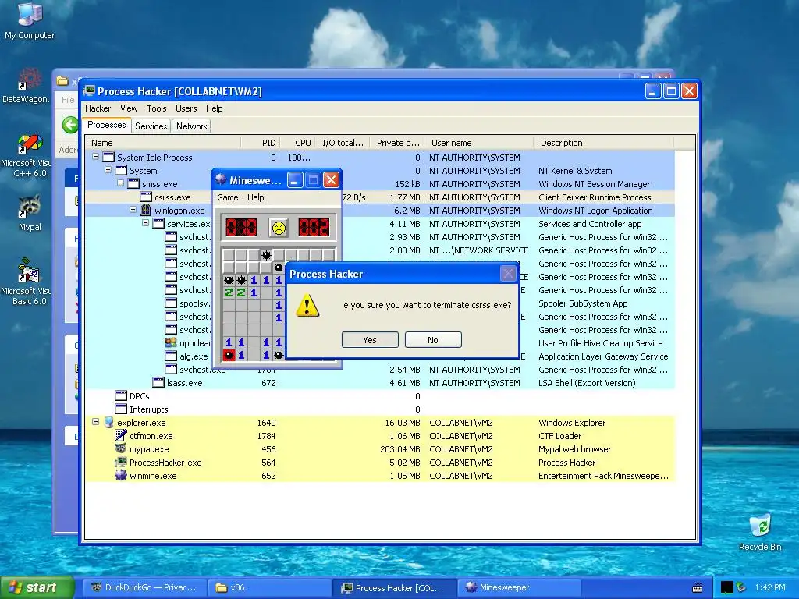Open the Mypal desktop shortcut

coord(30,214)
